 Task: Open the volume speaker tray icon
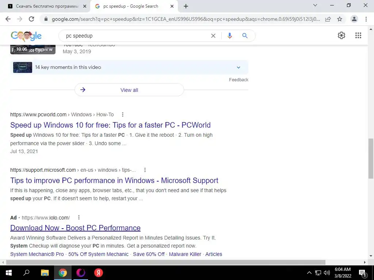[x=327, y=273]
